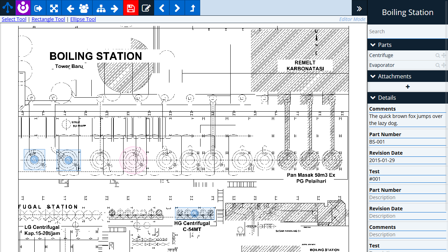
Task: Activate the Ellipse Tool link
Action: point(83,19)
